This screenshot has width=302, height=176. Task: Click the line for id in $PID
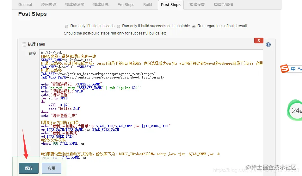tap(54, 98)
